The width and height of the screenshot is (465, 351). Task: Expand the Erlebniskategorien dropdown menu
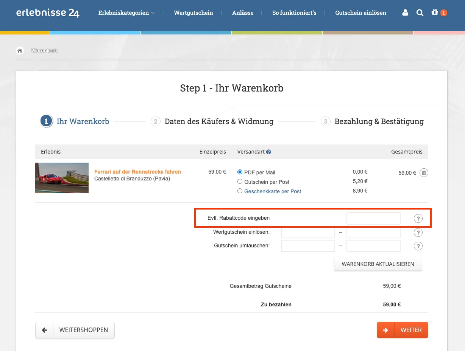(x=126, y=12)
